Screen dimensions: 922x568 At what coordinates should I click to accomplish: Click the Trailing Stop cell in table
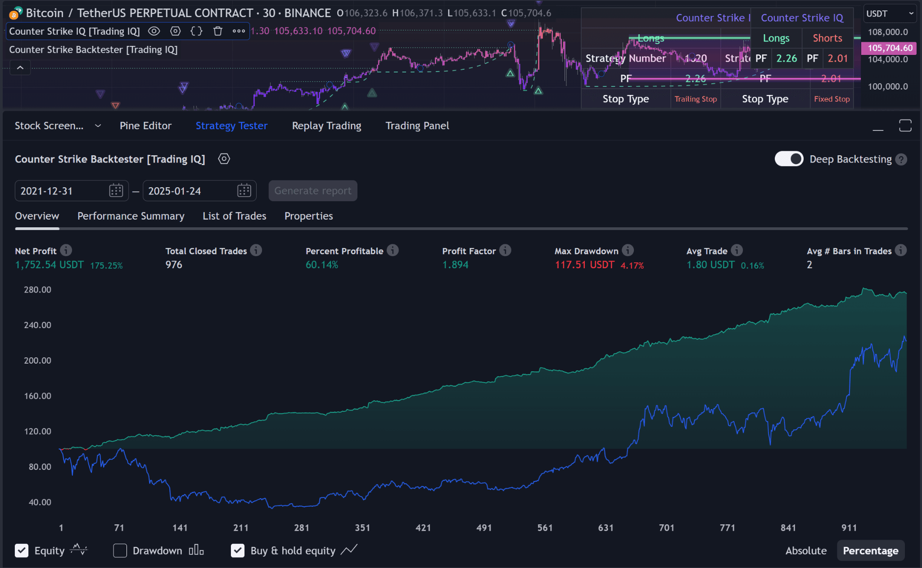point(696,99)
